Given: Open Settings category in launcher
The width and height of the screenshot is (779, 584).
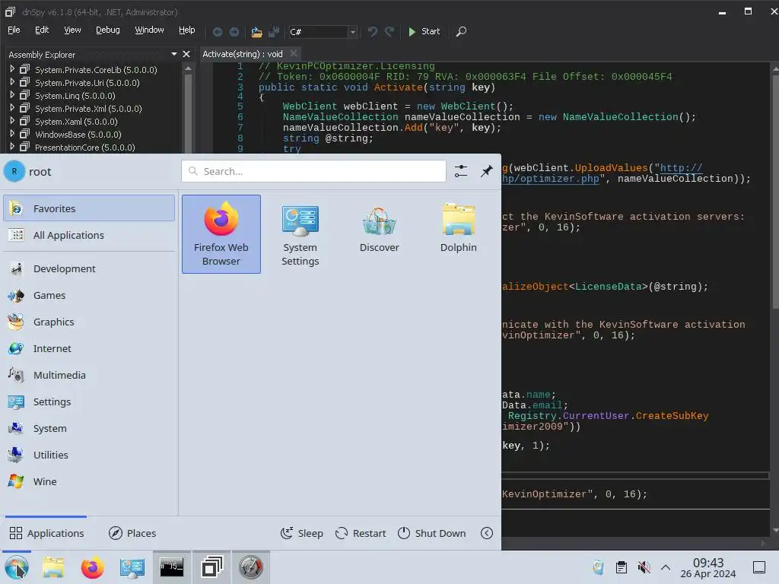Looking at the screenshot, I should coord(89,401).
